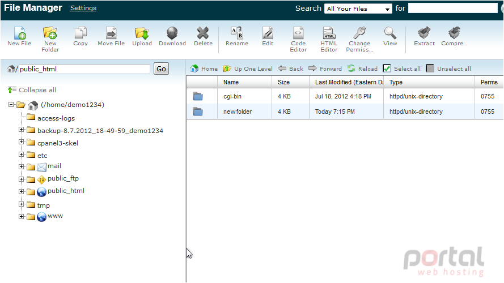Select backup-8.7.2012_18-49-59_demo1234 in the tree
This screenshot has width=504, height=283.
[x=100, y=131]
